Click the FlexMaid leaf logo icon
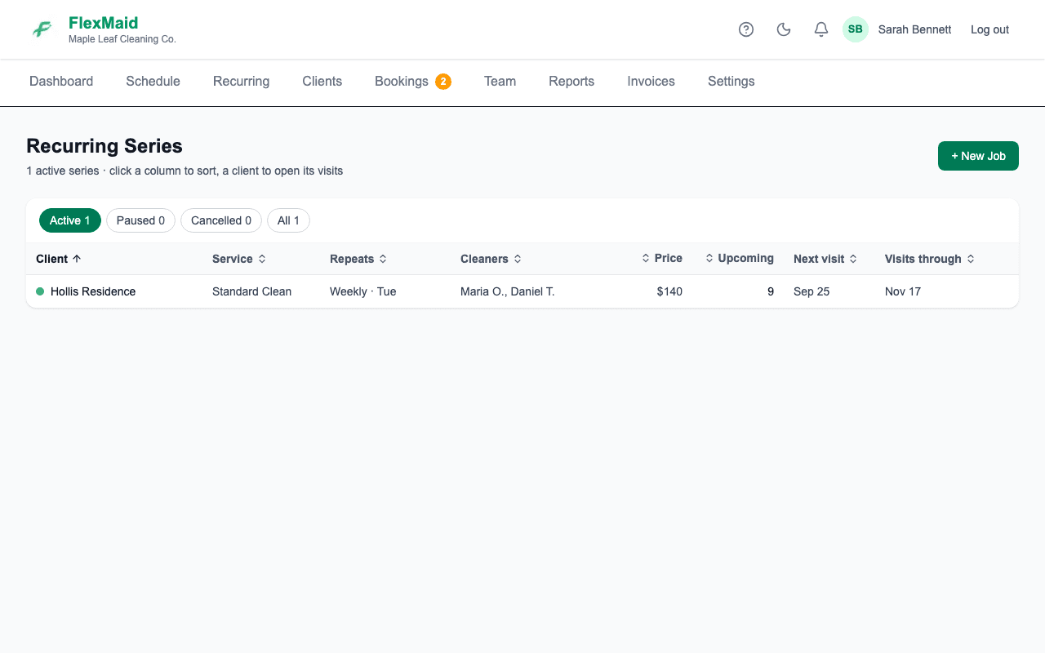Image resolution: width=1045 pixels, height=653 pixels. click(x=42, y=29)
